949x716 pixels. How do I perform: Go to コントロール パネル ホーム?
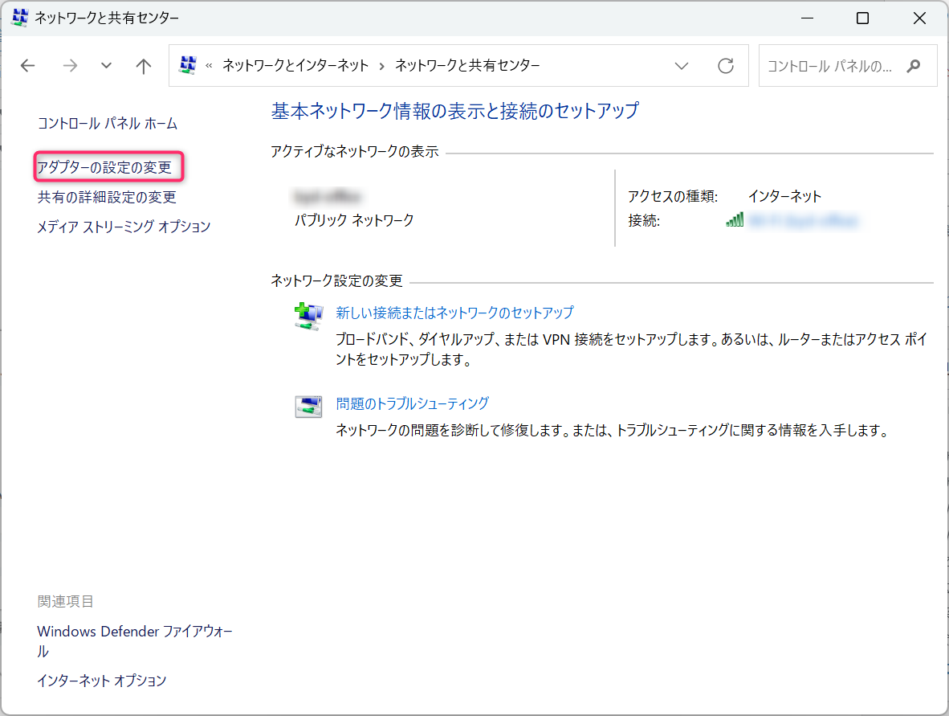point(105,122)
